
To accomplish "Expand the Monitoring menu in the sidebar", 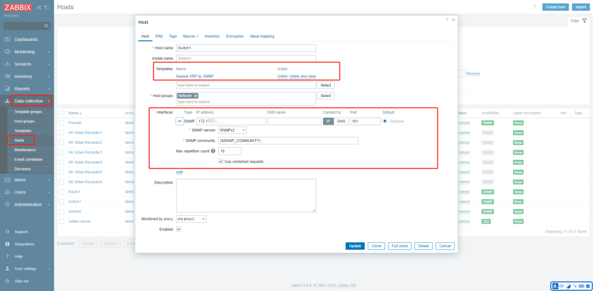I will tap(49, 52).
